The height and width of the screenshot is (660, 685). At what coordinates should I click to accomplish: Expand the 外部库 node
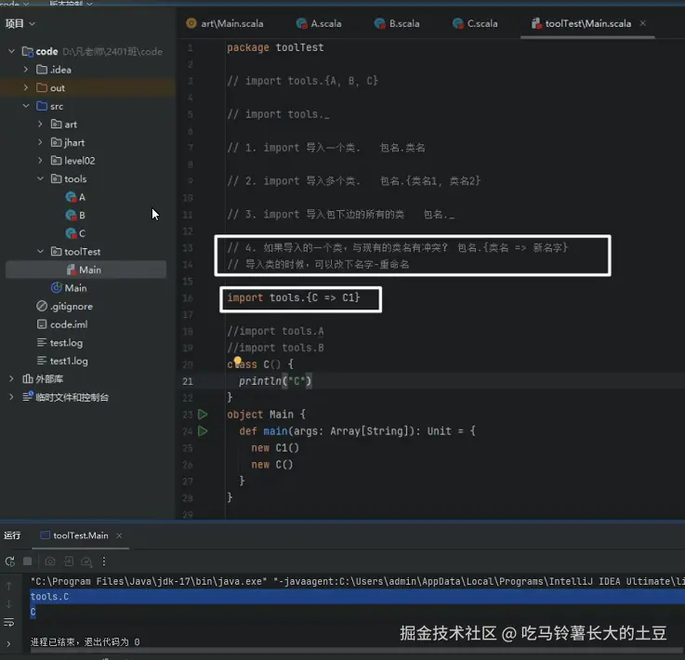click(x=12, y=379)
